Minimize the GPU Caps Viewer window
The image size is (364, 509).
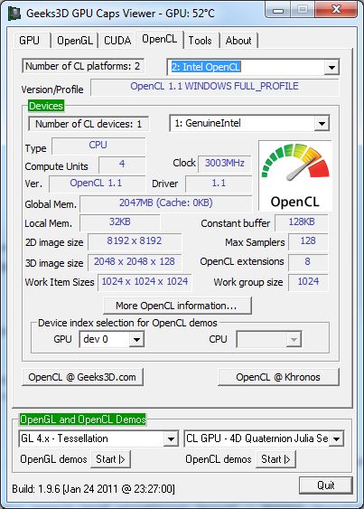(x=278, y=10)
